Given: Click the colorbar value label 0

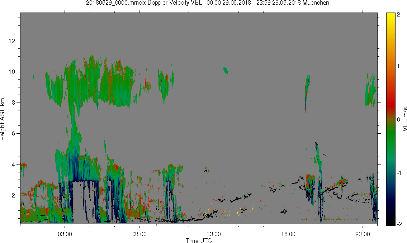Looking at the screenshot, I should click(399, 120).
